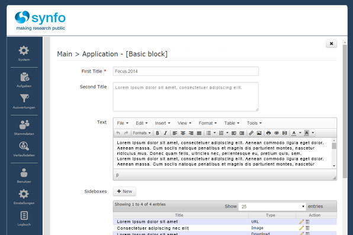Insert a link using chain icon
The width and height of the screenshot is (353, 235).
(251, 133)
